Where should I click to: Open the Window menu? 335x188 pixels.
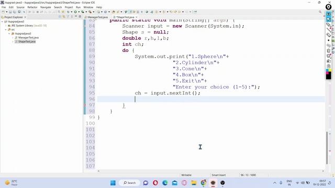coord(88,7)
